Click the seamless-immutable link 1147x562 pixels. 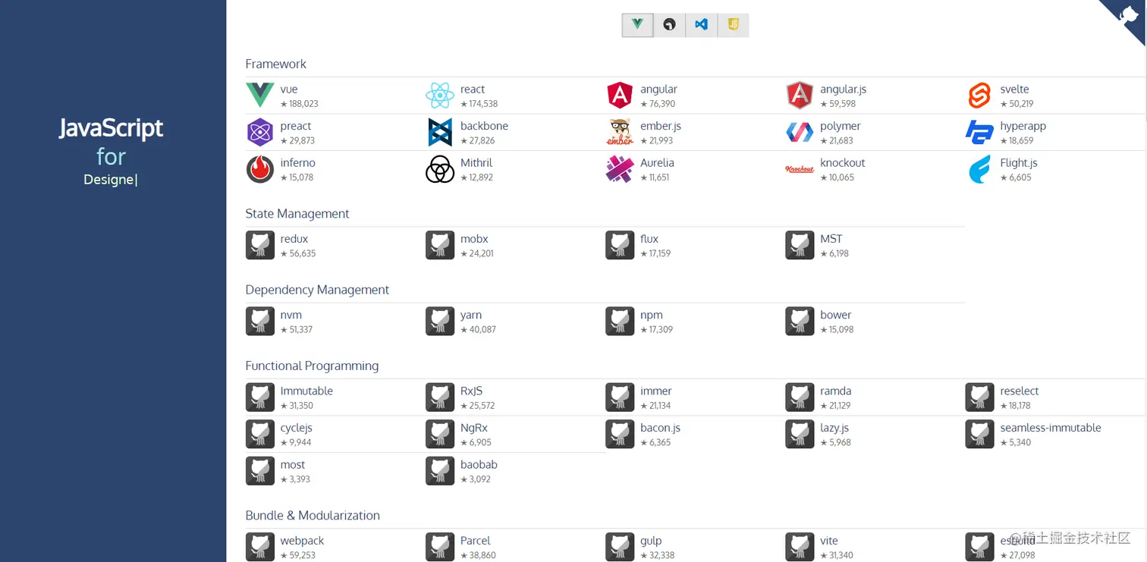click(1050, 429)
